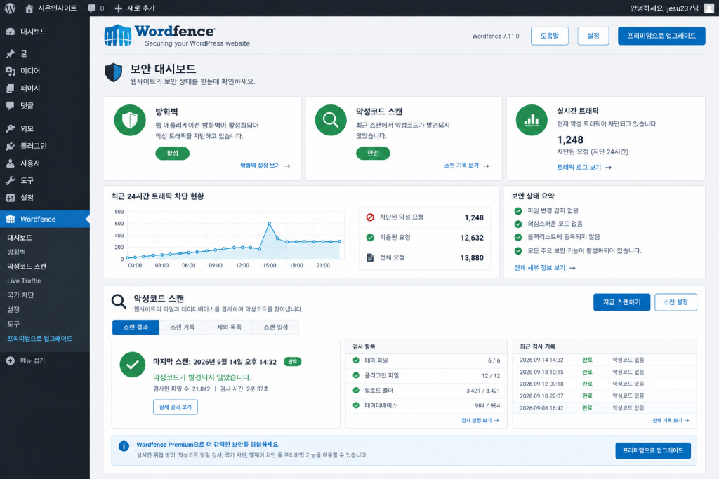Open 전체 세부 정보 보기 link
The image size is (719, 479).
[545, 268]
